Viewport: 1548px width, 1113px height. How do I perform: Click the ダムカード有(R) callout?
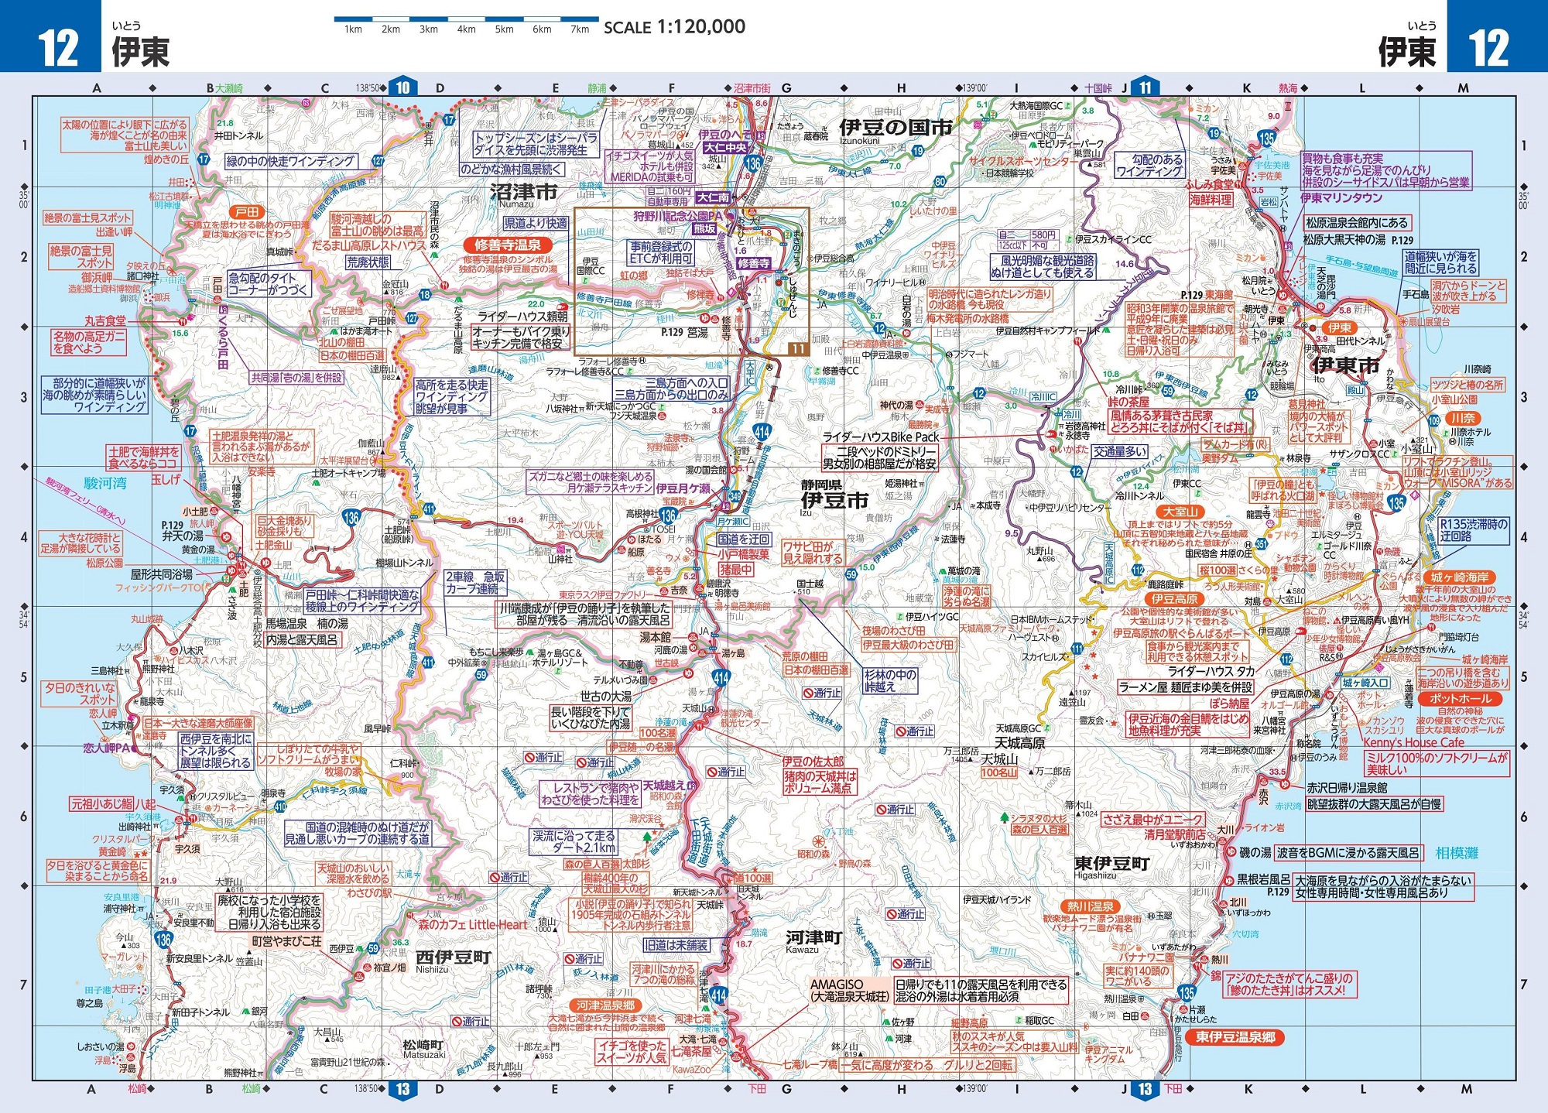pos(1236,444)
